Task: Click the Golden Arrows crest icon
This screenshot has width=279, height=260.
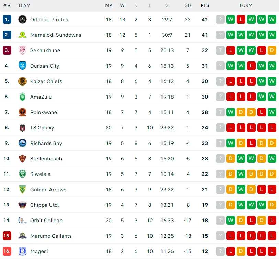Action: (x=22, y=190)
